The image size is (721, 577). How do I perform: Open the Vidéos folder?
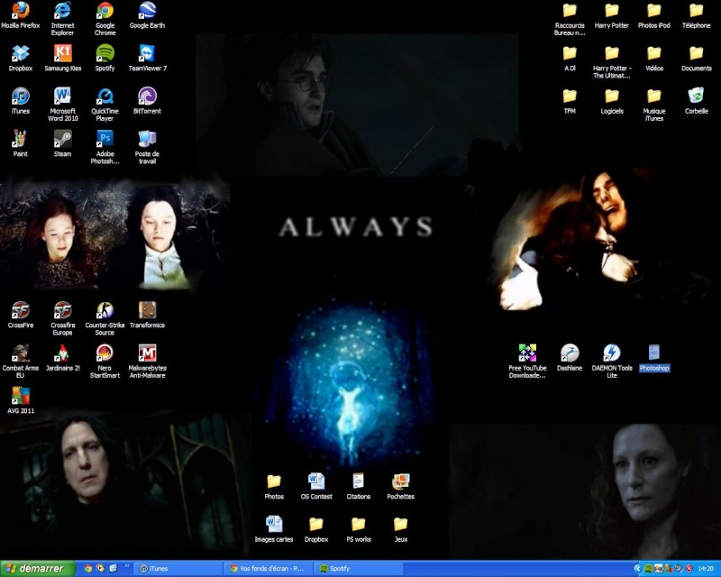tap(654, 59)
